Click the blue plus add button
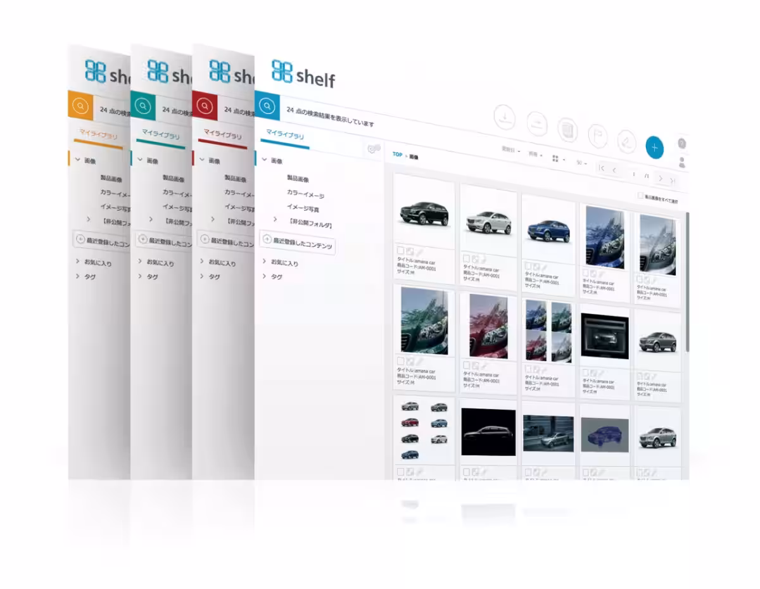This screenshot has width=760, height=589. click(654, 147)
